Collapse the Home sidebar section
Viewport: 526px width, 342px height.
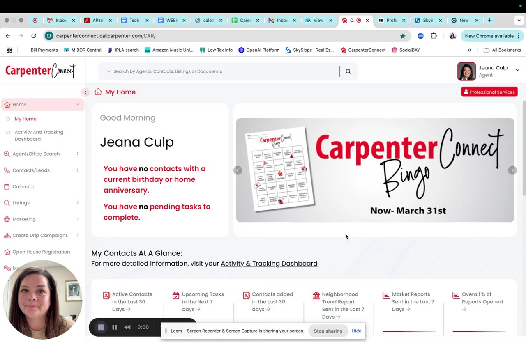click(78, 105)
